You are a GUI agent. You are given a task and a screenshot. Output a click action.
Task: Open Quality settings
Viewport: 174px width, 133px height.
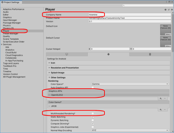coord(6,36)
